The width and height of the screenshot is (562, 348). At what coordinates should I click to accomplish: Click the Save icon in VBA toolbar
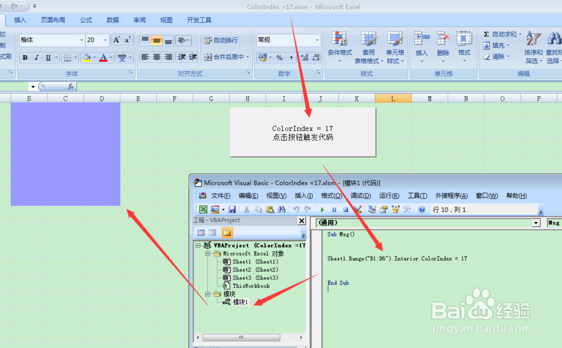(x=232, y=209)
